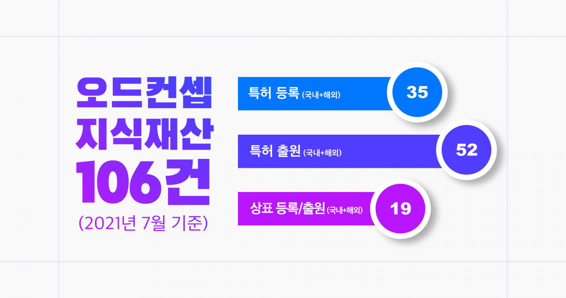
Task: Click the purple circle showing 19
Action: [x=401, y=208]
